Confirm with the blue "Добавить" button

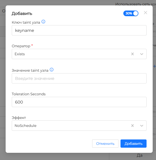tap(133, 144)
